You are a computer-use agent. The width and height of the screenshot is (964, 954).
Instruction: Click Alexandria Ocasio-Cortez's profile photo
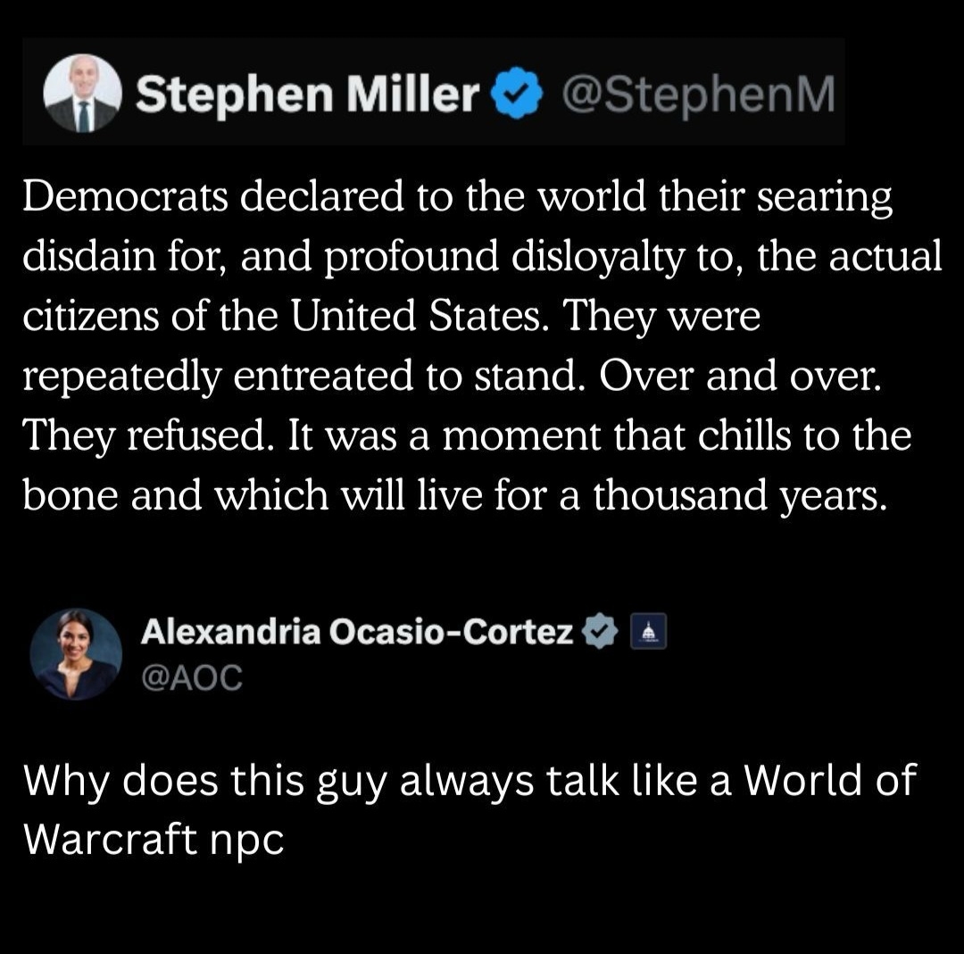[76, 654]
